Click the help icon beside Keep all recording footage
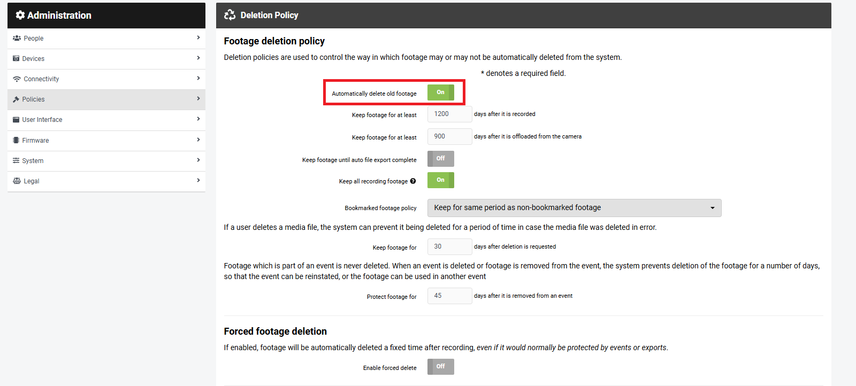 pos(413,181)
